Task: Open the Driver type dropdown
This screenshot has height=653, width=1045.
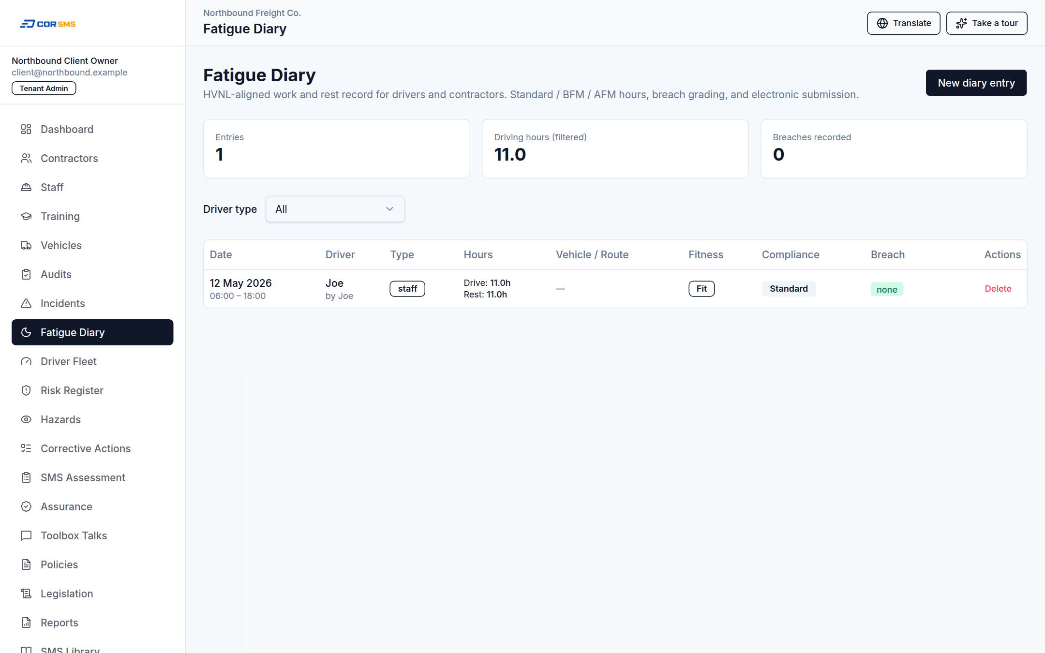Action: [x=335, y=209]
